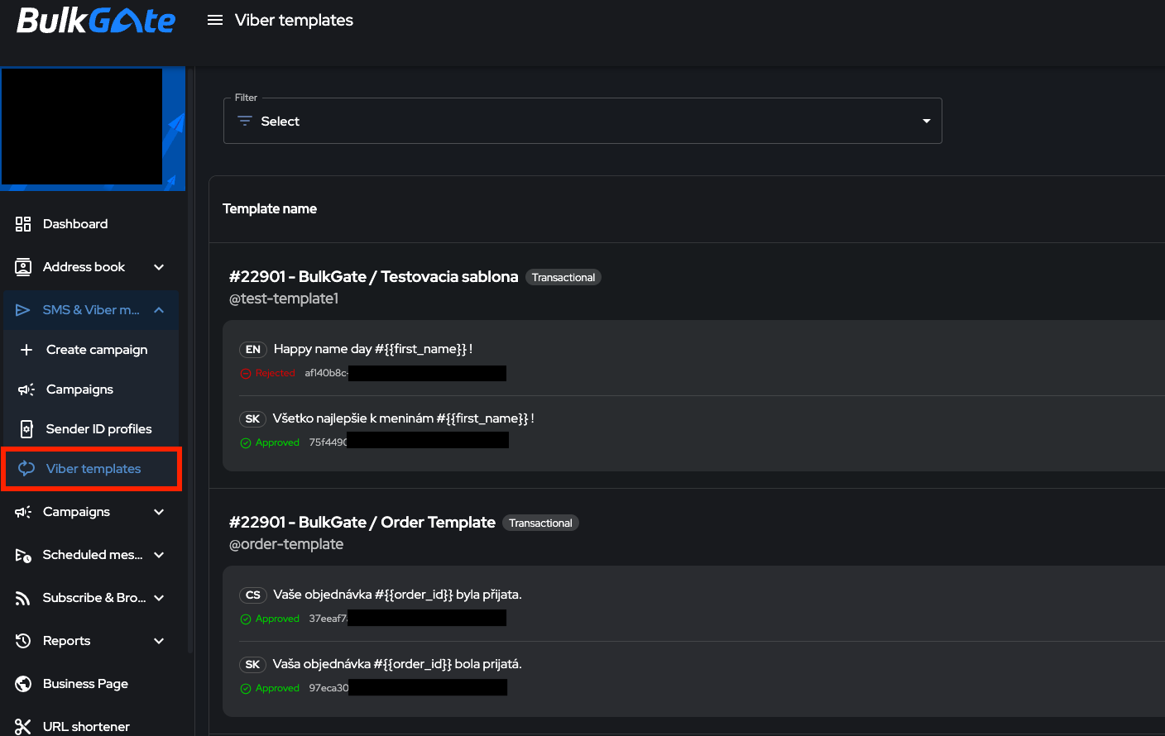The width and height of the screenshot is (1165, 736).
Task: Click the URL shortener scissors icon
Action: click(x=23, y=727)
